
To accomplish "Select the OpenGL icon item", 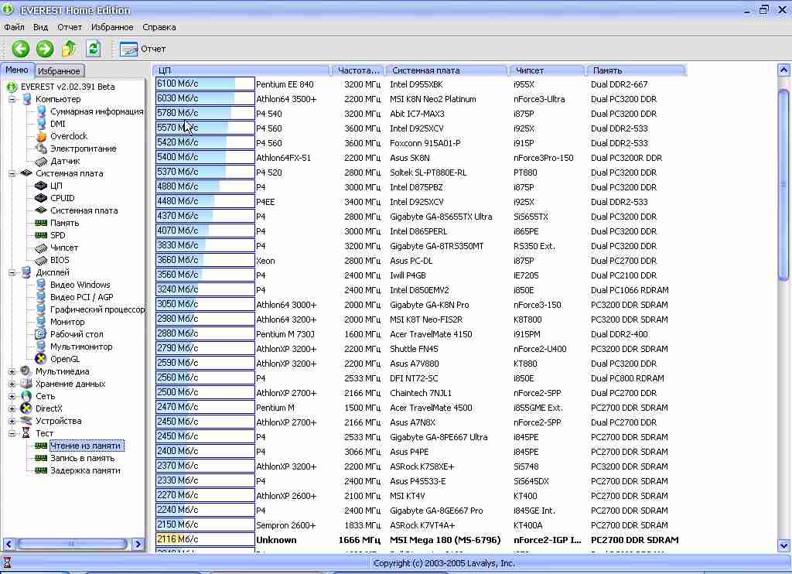I will point(65,359).
